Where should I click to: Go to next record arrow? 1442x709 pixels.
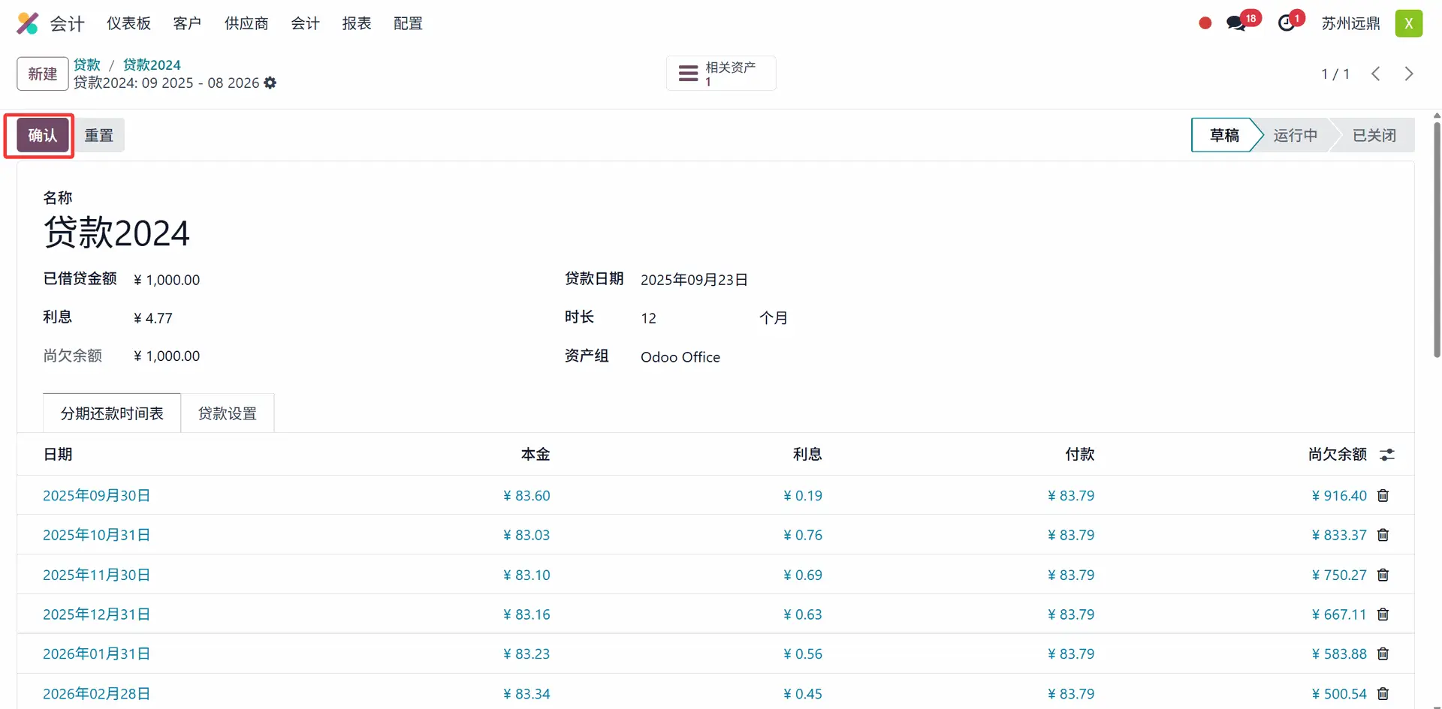pos(1408,74)
